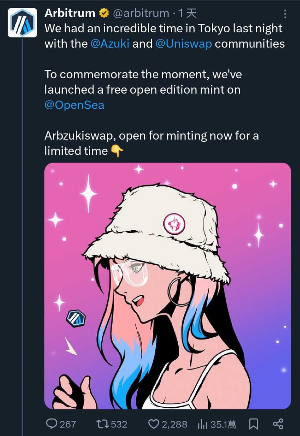Open the tweet's "1 天" timestamp
Image resolution: width=300 pixels, height=436 pixels.
pos(188,13)
